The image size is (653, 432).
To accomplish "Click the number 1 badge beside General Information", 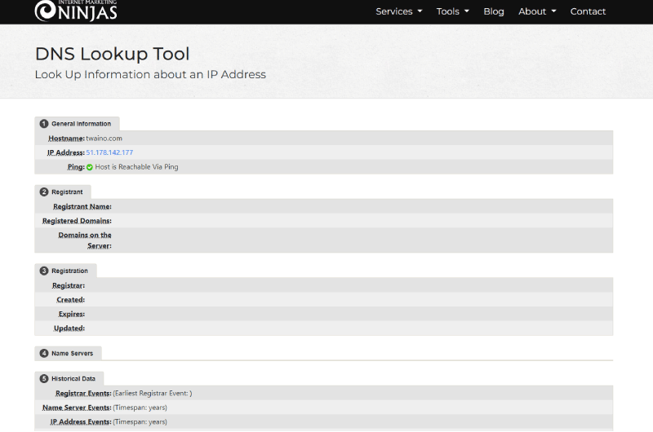I will tap(44, 124).
